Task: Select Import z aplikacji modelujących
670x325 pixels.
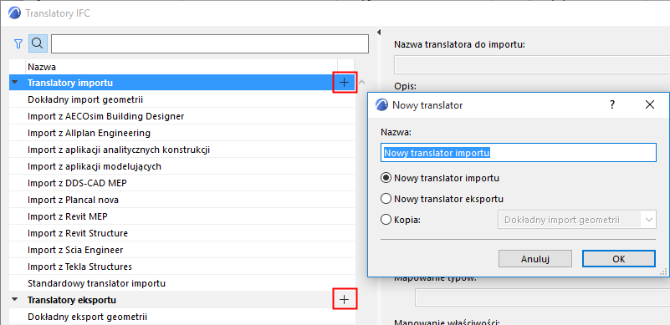Action: [182, 166]
